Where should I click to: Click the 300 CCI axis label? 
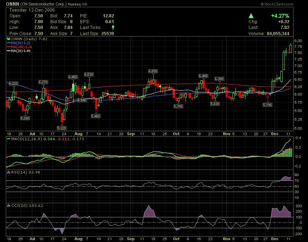click(299, 206)
